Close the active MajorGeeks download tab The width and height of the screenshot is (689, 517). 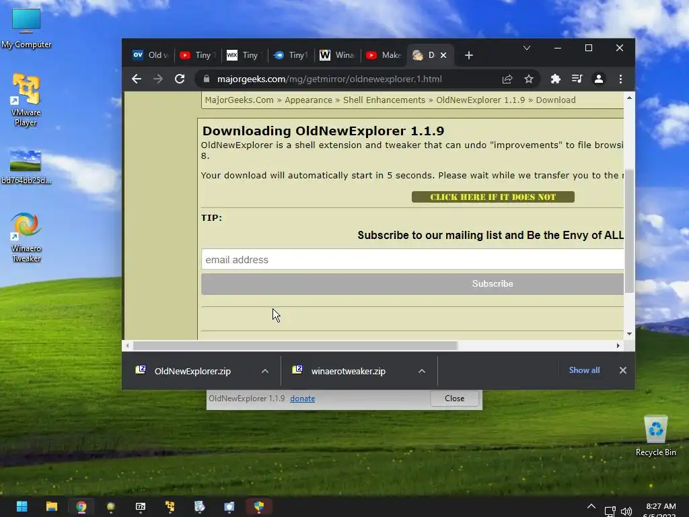pyautogui.click(x=443, y=55)
